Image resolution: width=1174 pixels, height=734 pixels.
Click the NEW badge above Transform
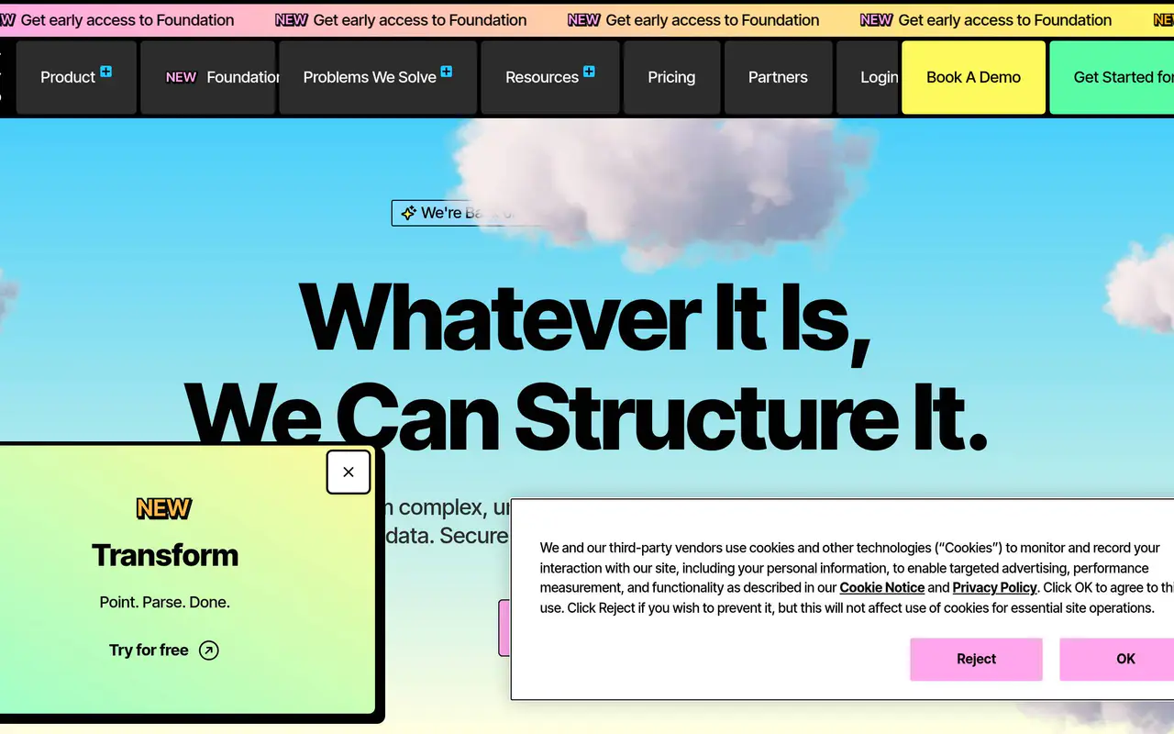[164, 507]
